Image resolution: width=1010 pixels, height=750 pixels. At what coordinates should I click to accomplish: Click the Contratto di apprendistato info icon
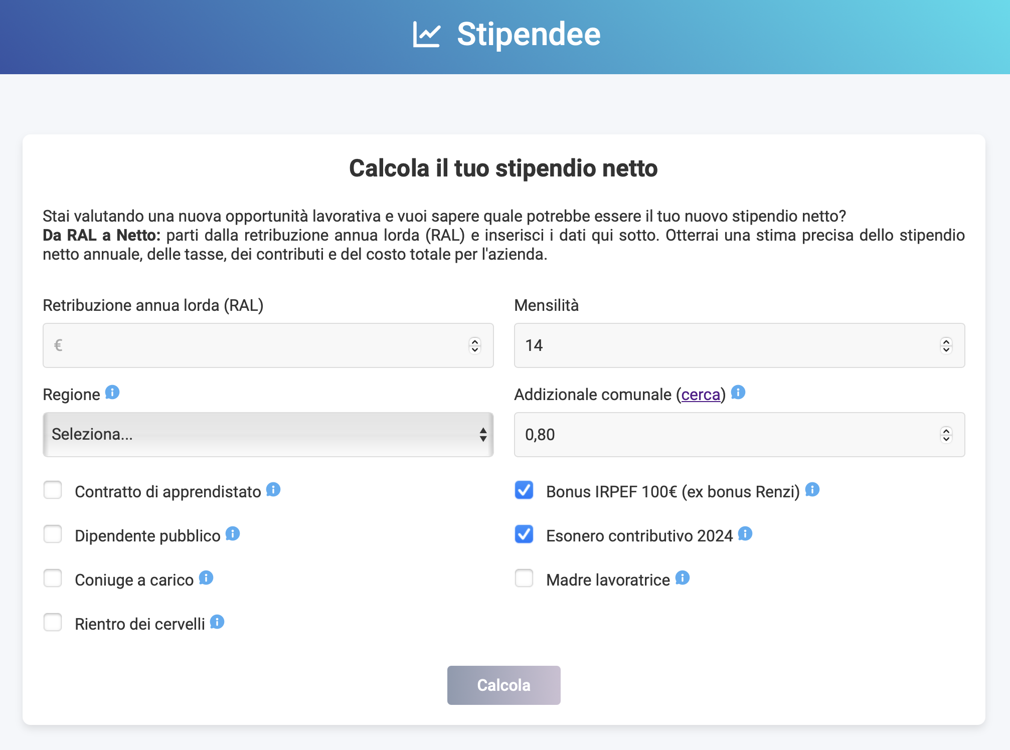point(273,490)
